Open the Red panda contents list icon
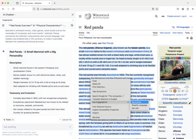 pyautogui.click(x=80, y=27)
